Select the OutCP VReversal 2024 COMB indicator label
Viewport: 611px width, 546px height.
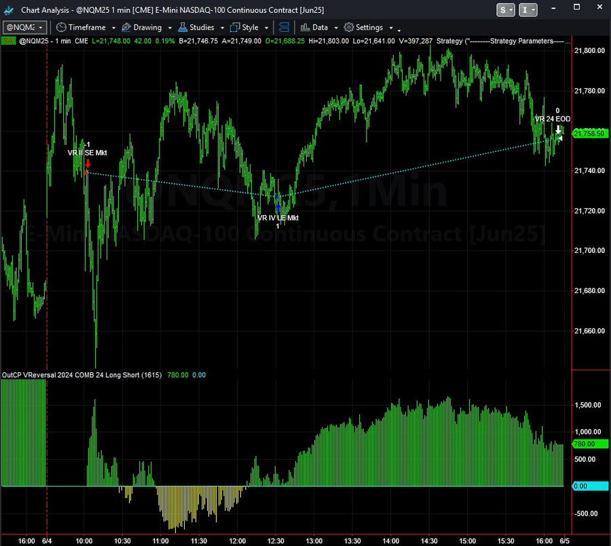click(x=81, y=375)
